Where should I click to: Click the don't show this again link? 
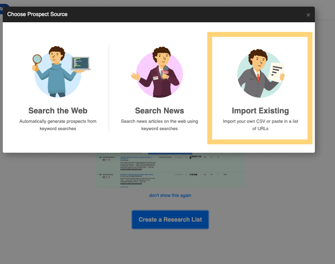170,195
